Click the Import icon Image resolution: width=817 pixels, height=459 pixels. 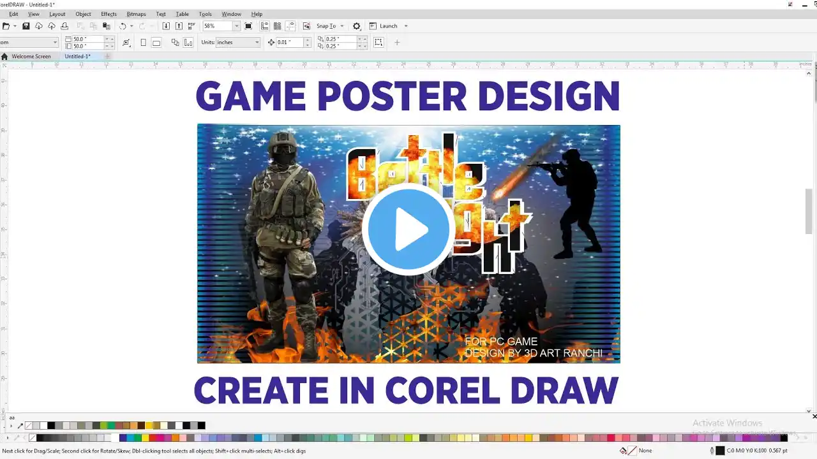[166, 26]
